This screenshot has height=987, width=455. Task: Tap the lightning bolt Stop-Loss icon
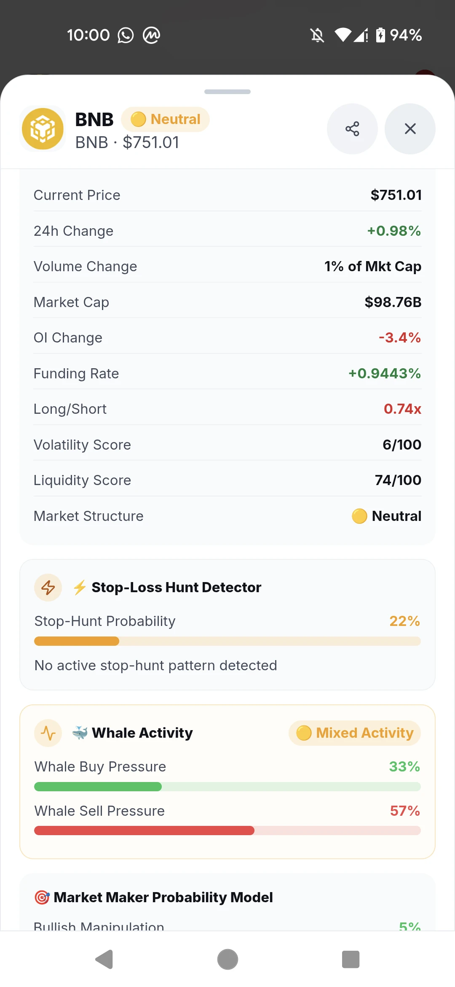click(48, 588)
